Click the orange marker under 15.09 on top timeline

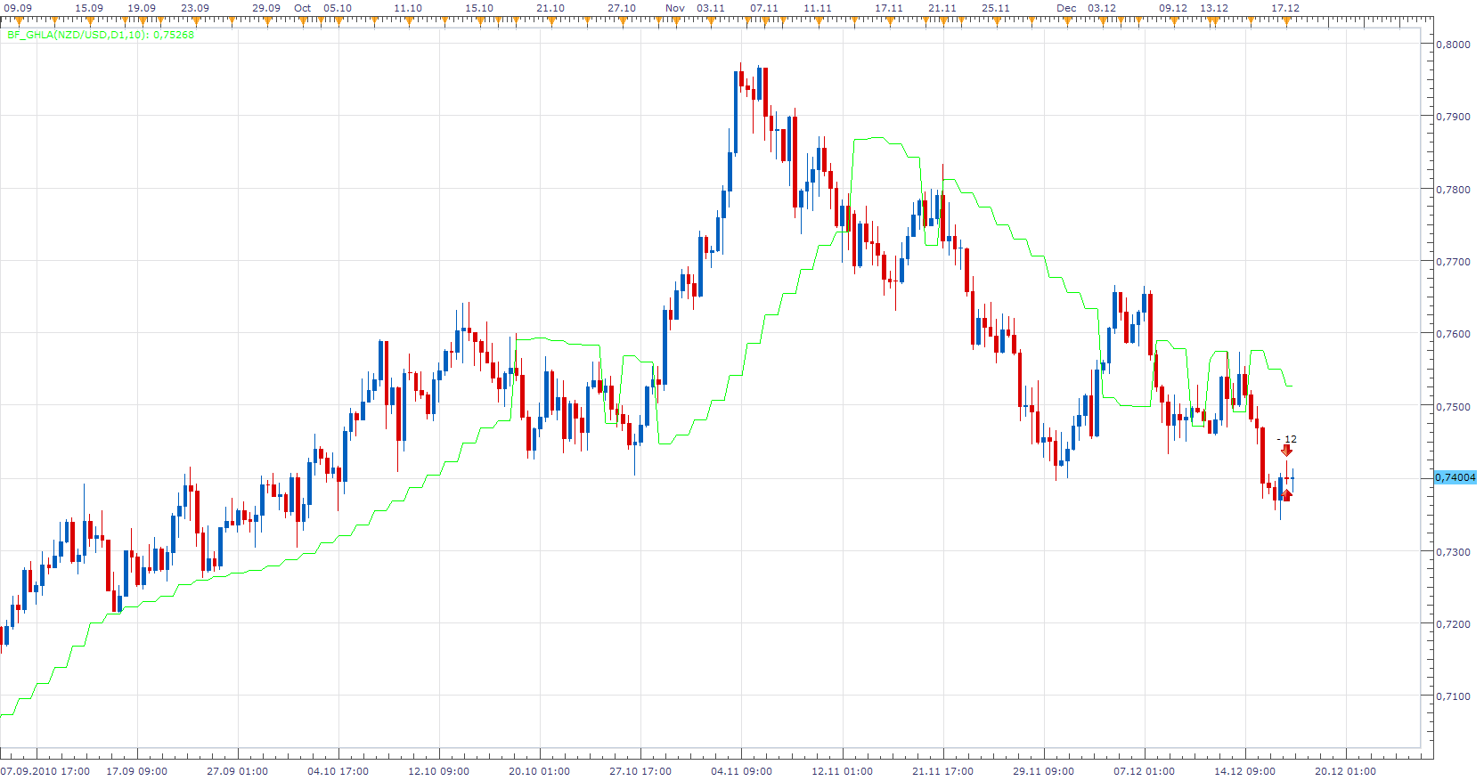[89, 20]
